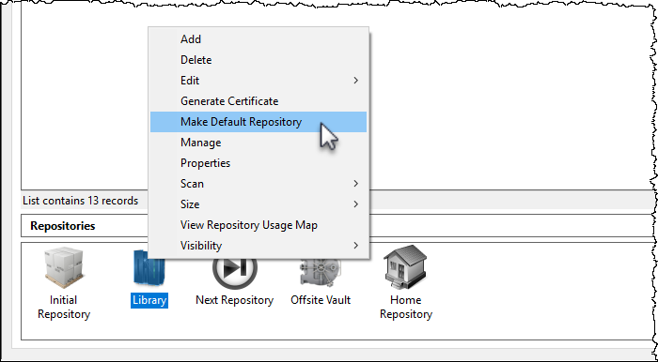Viewport: 658px width, 362px height.
Task: Choose Delete from the context menu
Action: pyautogui.click(x=258, y=60)
